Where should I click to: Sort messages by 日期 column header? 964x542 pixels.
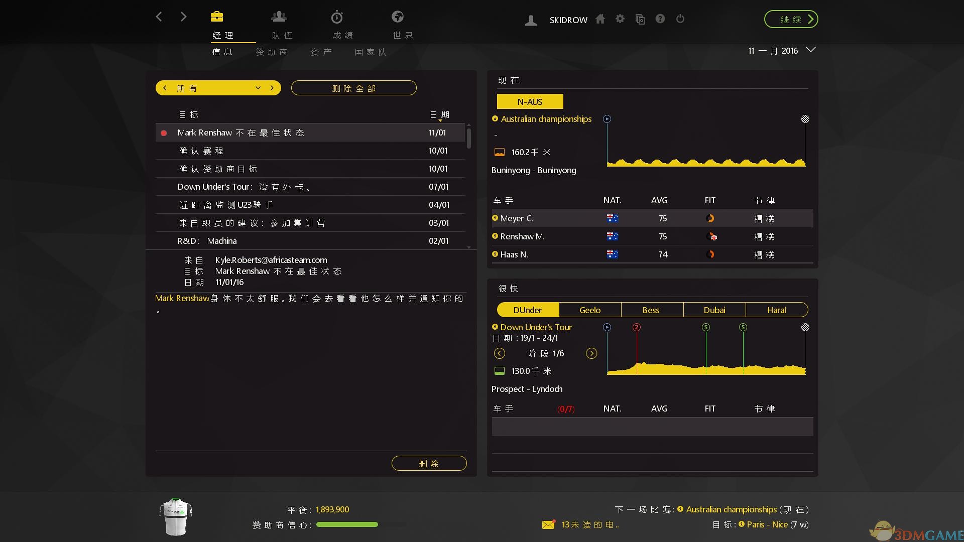pyautogui.click(x=439, y=115)
